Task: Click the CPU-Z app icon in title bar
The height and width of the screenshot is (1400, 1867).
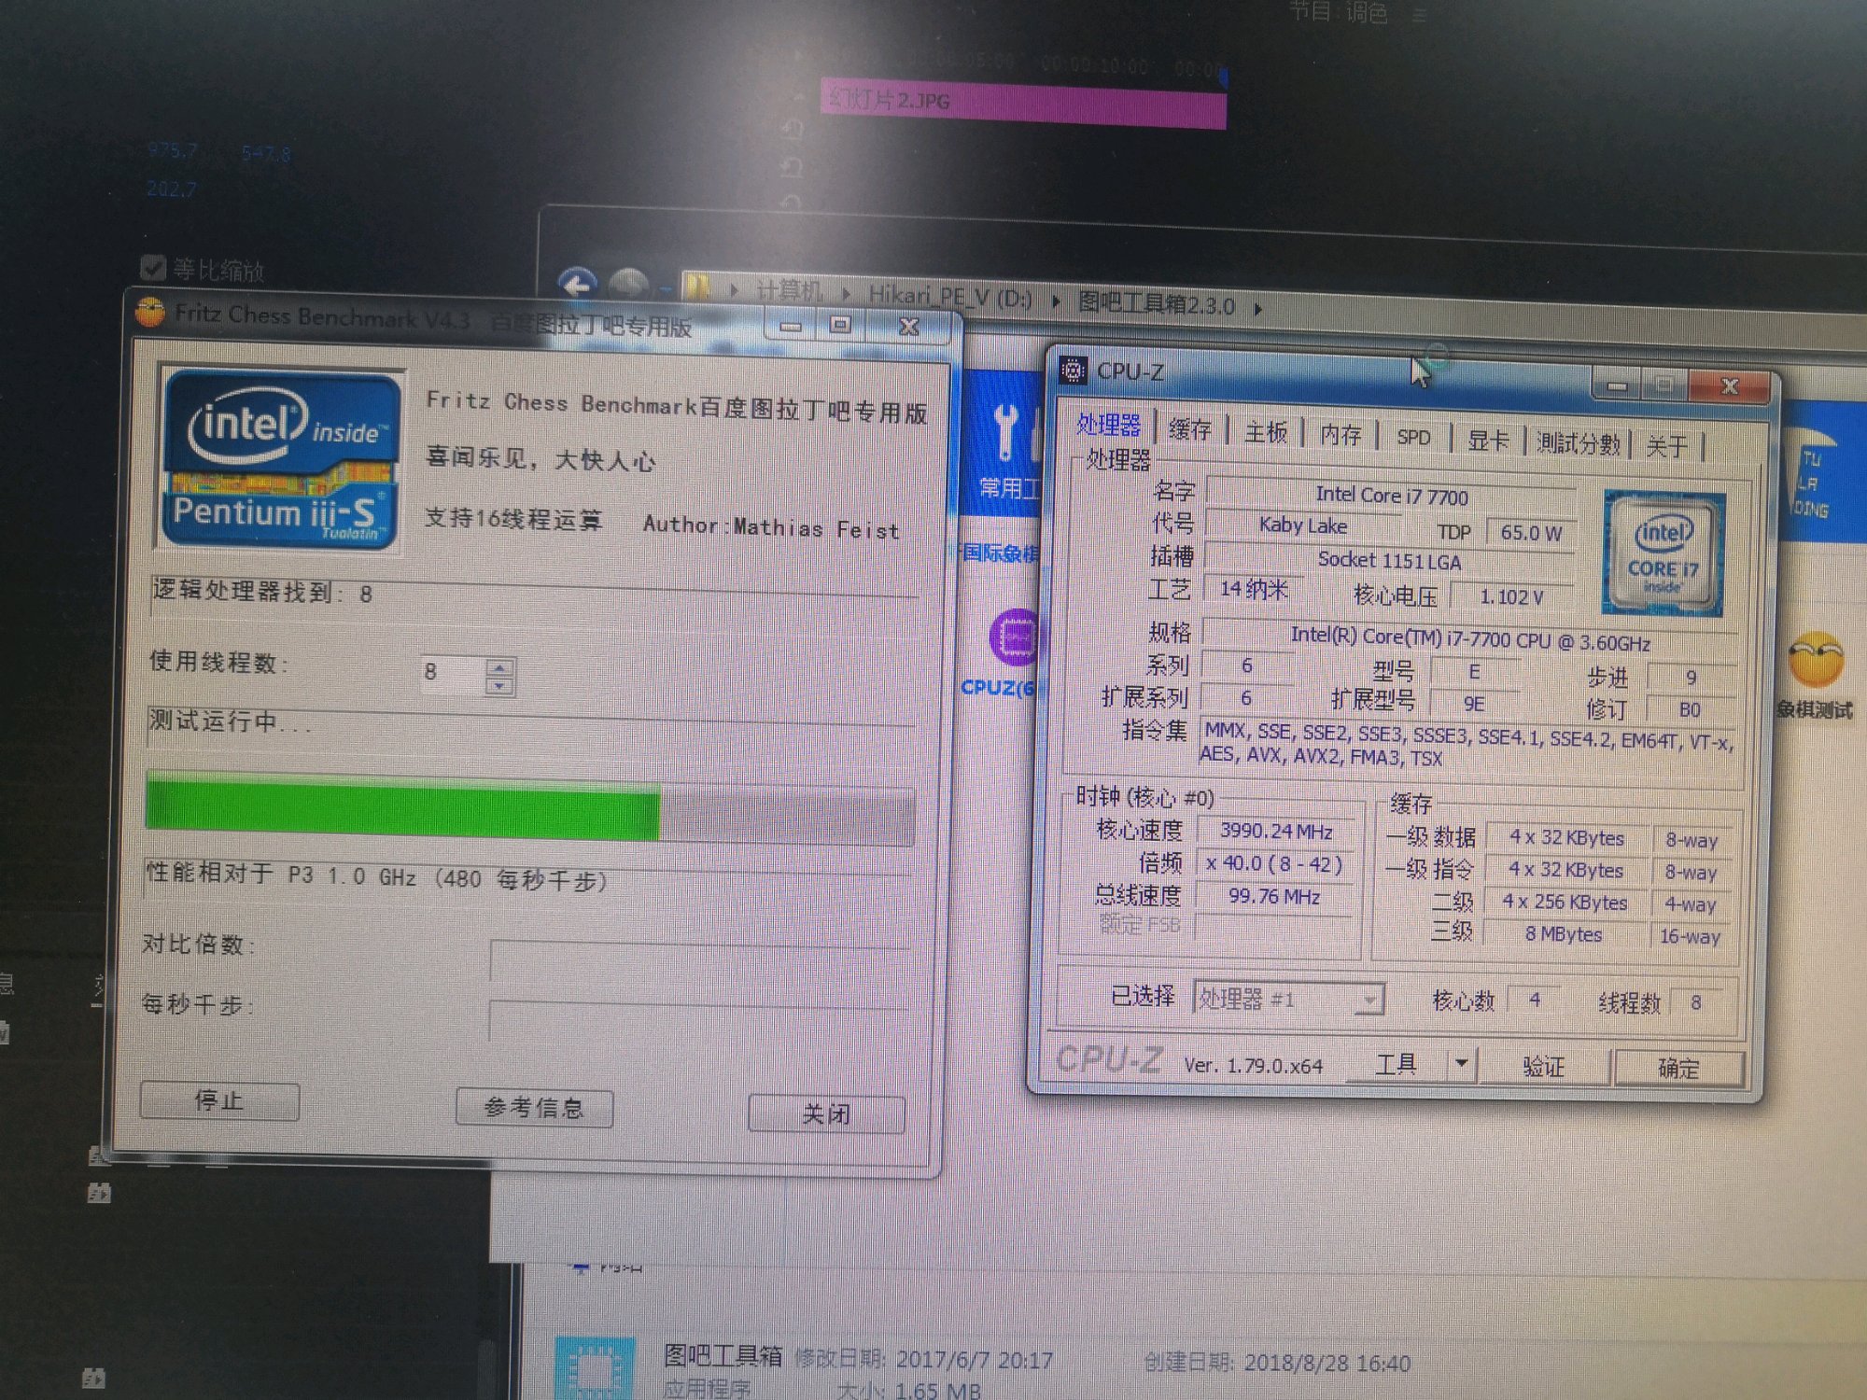Action: point(1073,371)
